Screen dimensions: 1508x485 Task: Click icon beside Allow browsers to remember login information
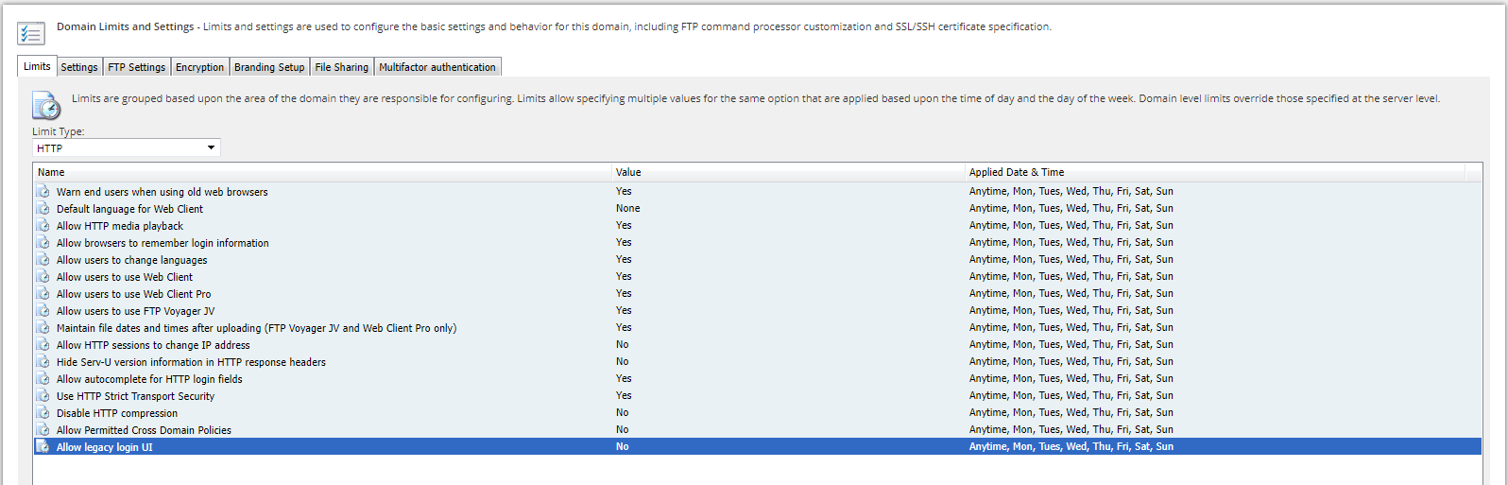tap(43, 243)
